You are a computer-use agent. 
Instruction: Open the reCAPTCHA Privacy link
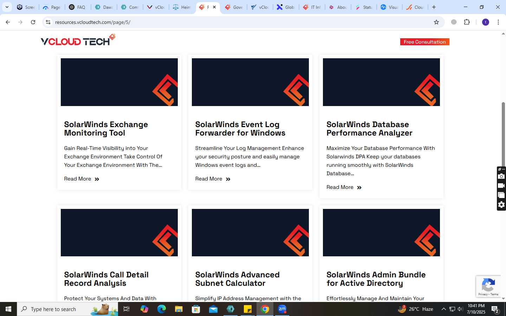click(483, 294)
